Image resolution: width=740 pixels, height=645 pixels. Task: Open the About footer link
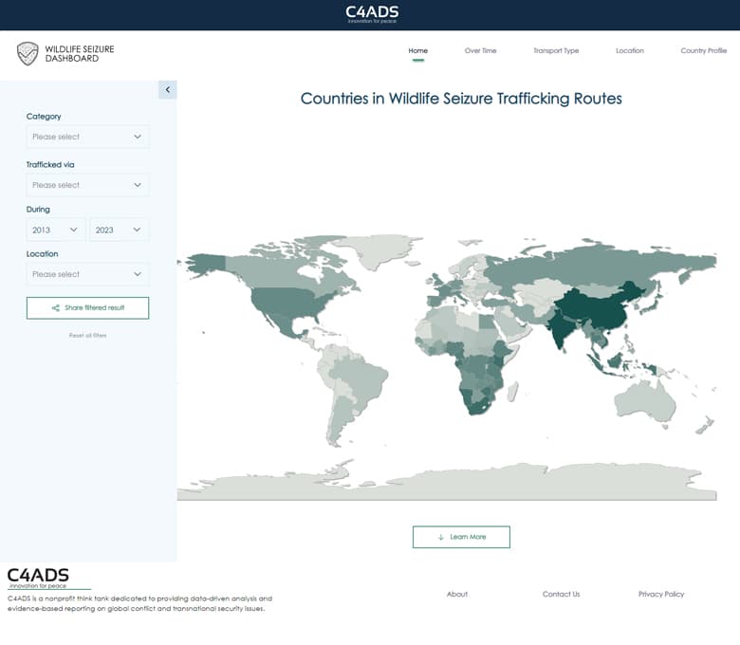pos(457,594)
